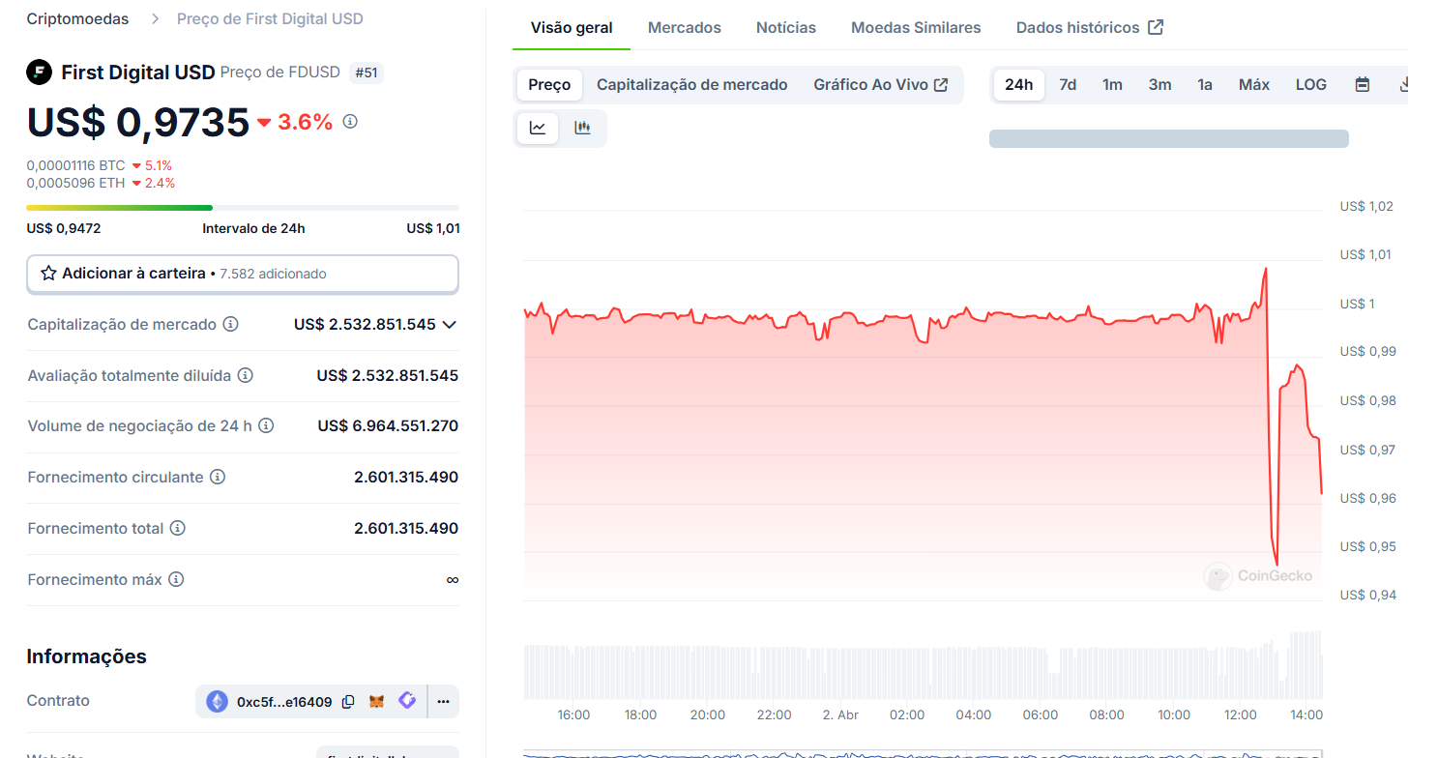Click the price spike peak near US$ 1,01

(1265, 269)
